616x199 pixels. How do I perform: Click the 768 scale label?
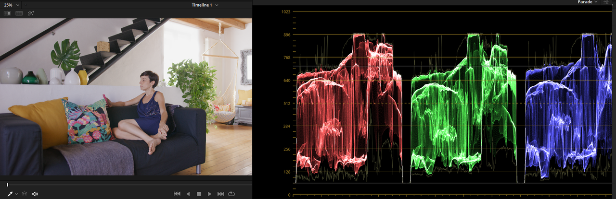[287, 58]
